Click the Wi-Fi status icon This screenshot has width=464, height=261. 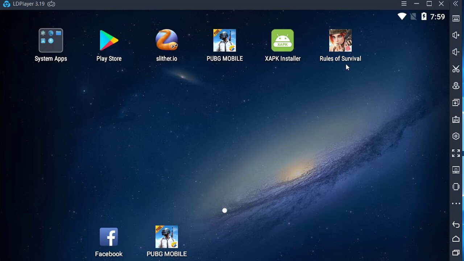click(x=402, y=16)
